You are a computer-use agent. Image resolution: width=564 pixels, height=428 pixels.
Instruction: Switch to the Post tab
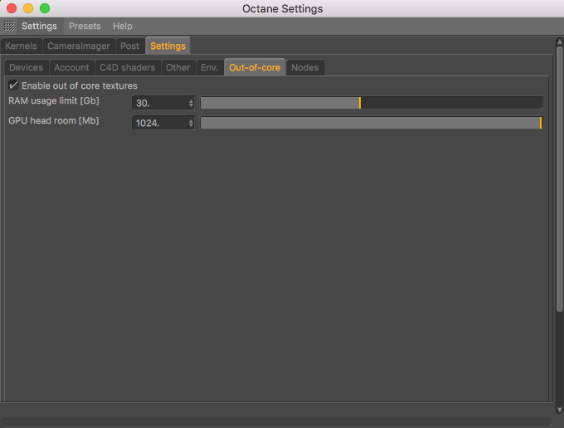click(130, 46)
